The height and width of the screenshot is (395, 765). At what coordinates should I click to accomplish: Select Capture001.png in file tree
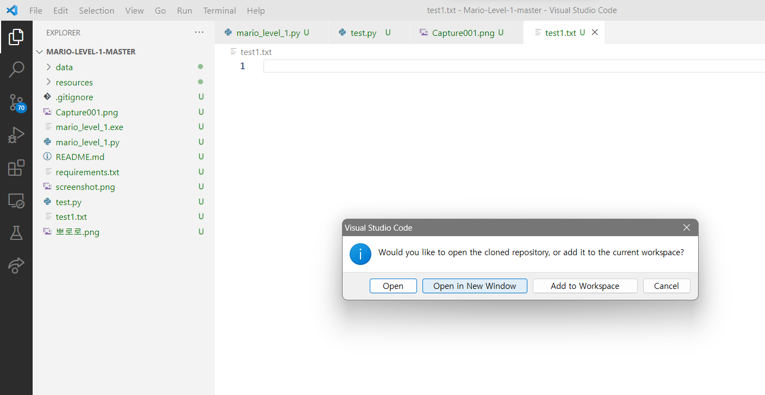(123, 112)
